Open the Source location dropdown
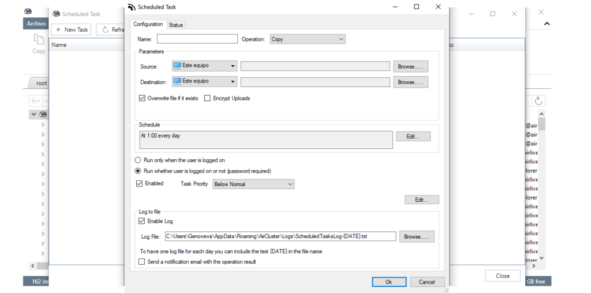 click(x=204, y=66)
